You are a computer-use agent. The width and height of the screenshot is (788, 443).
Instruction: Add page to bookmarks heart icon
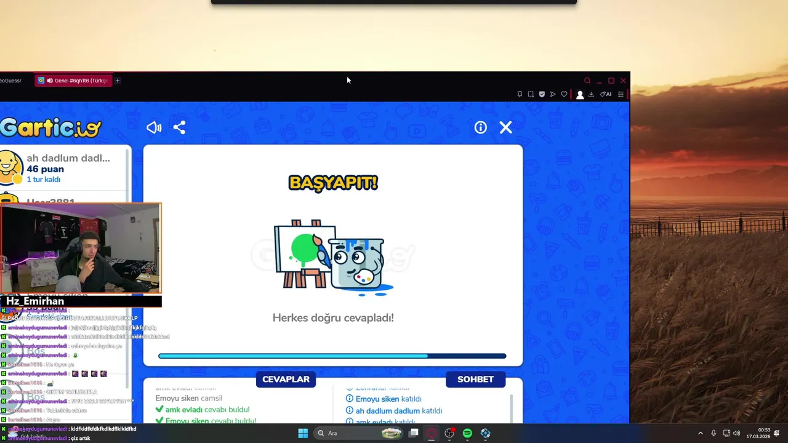[564, 94]
